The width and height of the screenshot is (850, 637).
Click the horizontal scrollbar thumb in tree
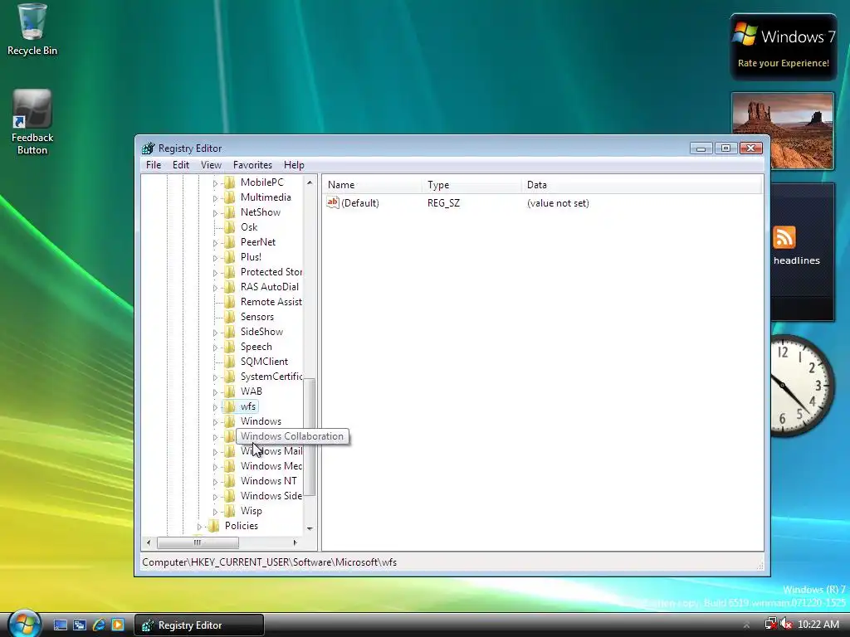pyautogui.click(x=198, y=542)
